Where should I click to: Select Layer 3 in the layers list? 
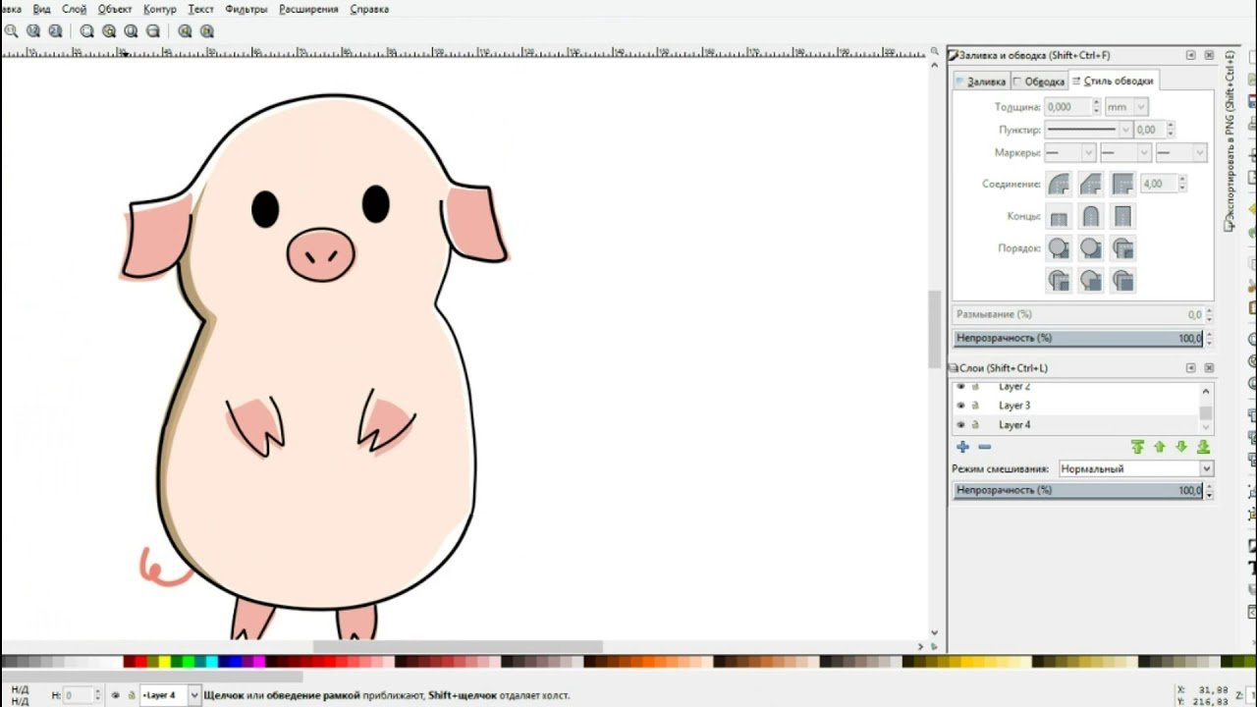click(1014, 406)
